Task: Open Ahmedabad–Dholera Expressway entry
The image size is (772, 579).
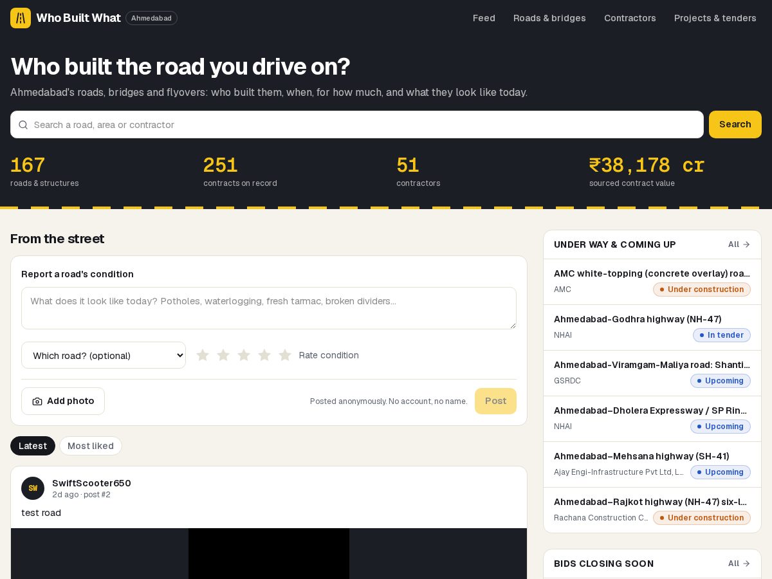Action: [x=652, y=419]
